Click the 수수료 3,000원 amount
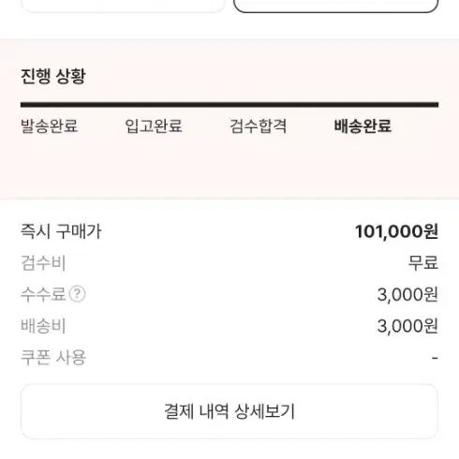 point(407,294)
